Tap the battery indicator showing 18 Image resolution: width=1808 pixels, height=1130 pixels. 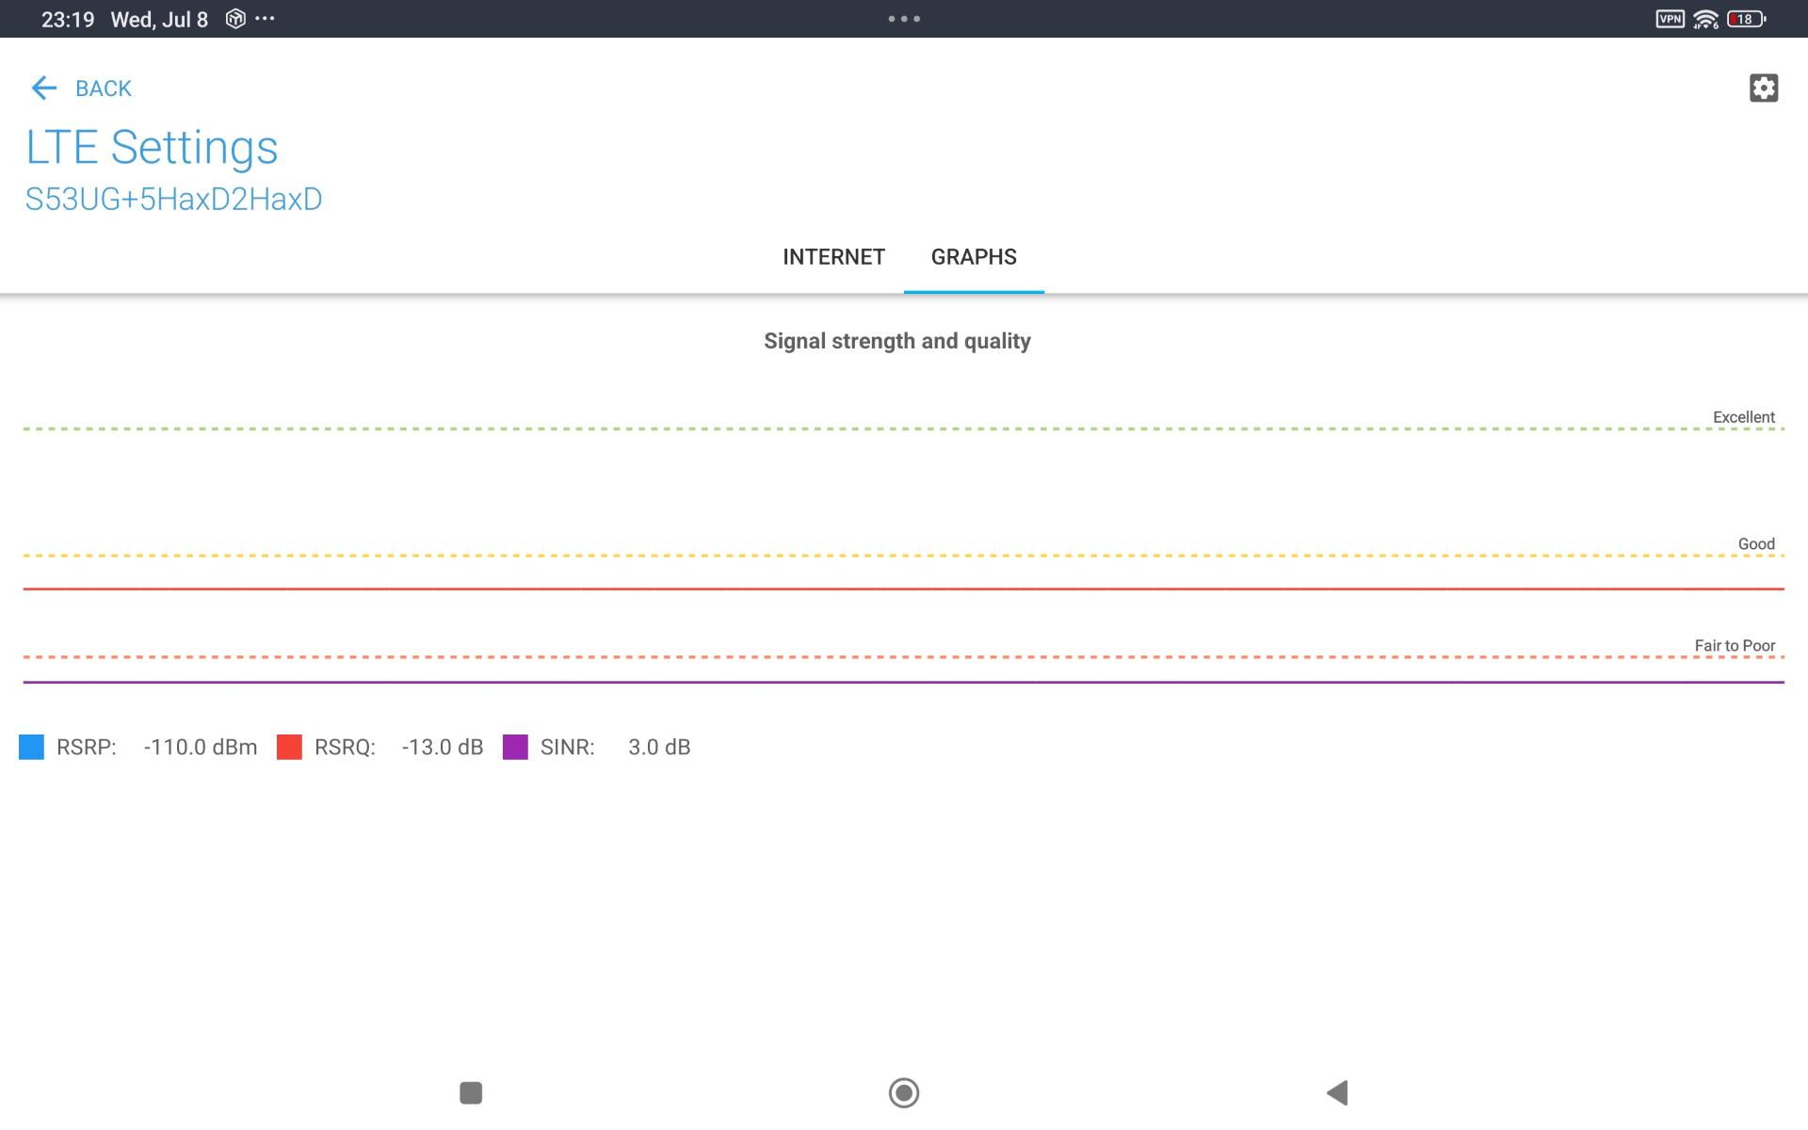1747,19
